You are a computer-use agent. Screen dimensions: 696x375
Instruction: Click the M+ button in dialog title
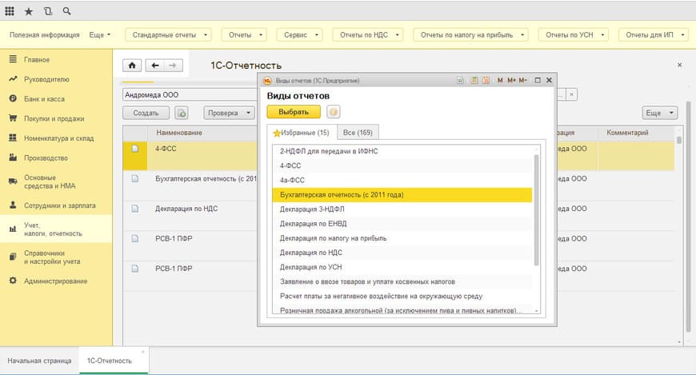[x=511, y=80]
